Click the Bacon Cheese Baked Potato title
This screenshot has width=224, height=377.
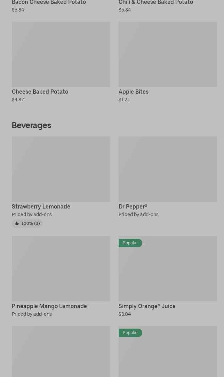pos(49,2)
